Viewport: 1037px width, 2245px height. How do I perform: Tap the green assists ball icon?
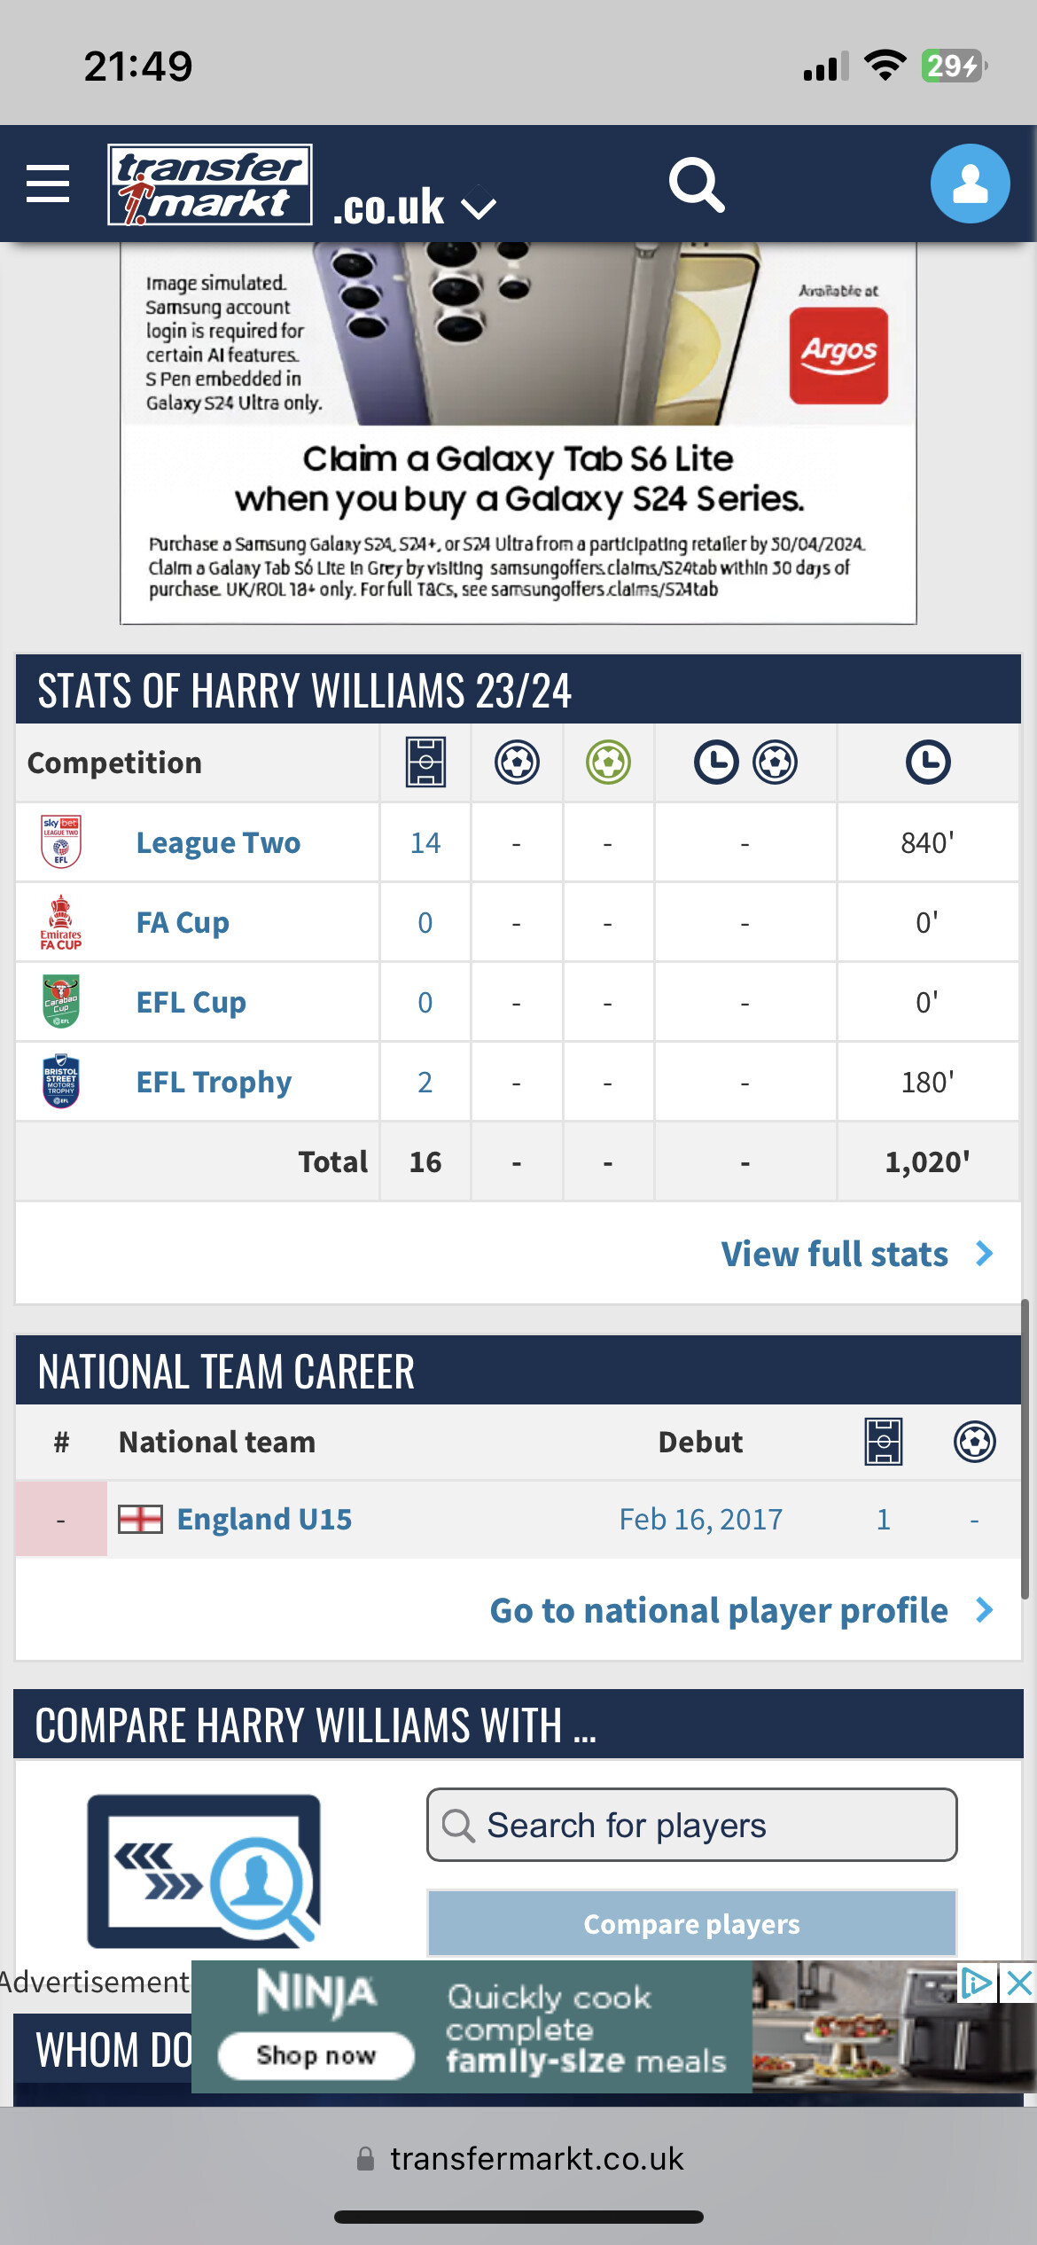[608, 763]
